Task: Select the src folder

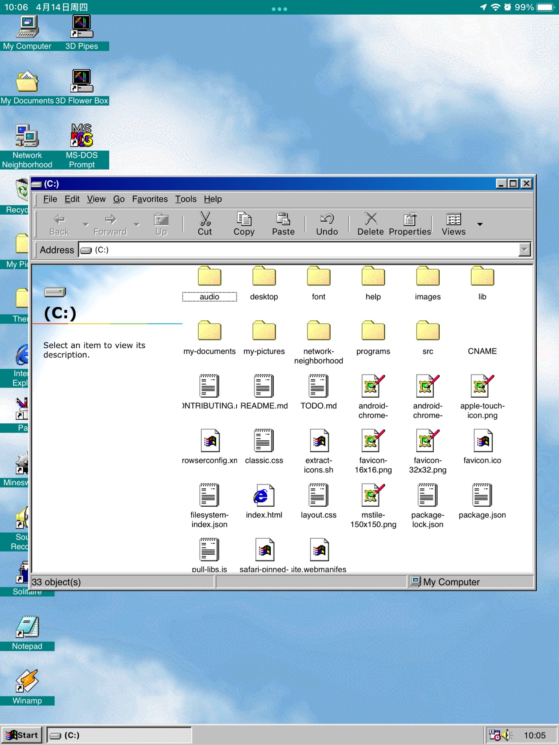Action: (428, 338)
